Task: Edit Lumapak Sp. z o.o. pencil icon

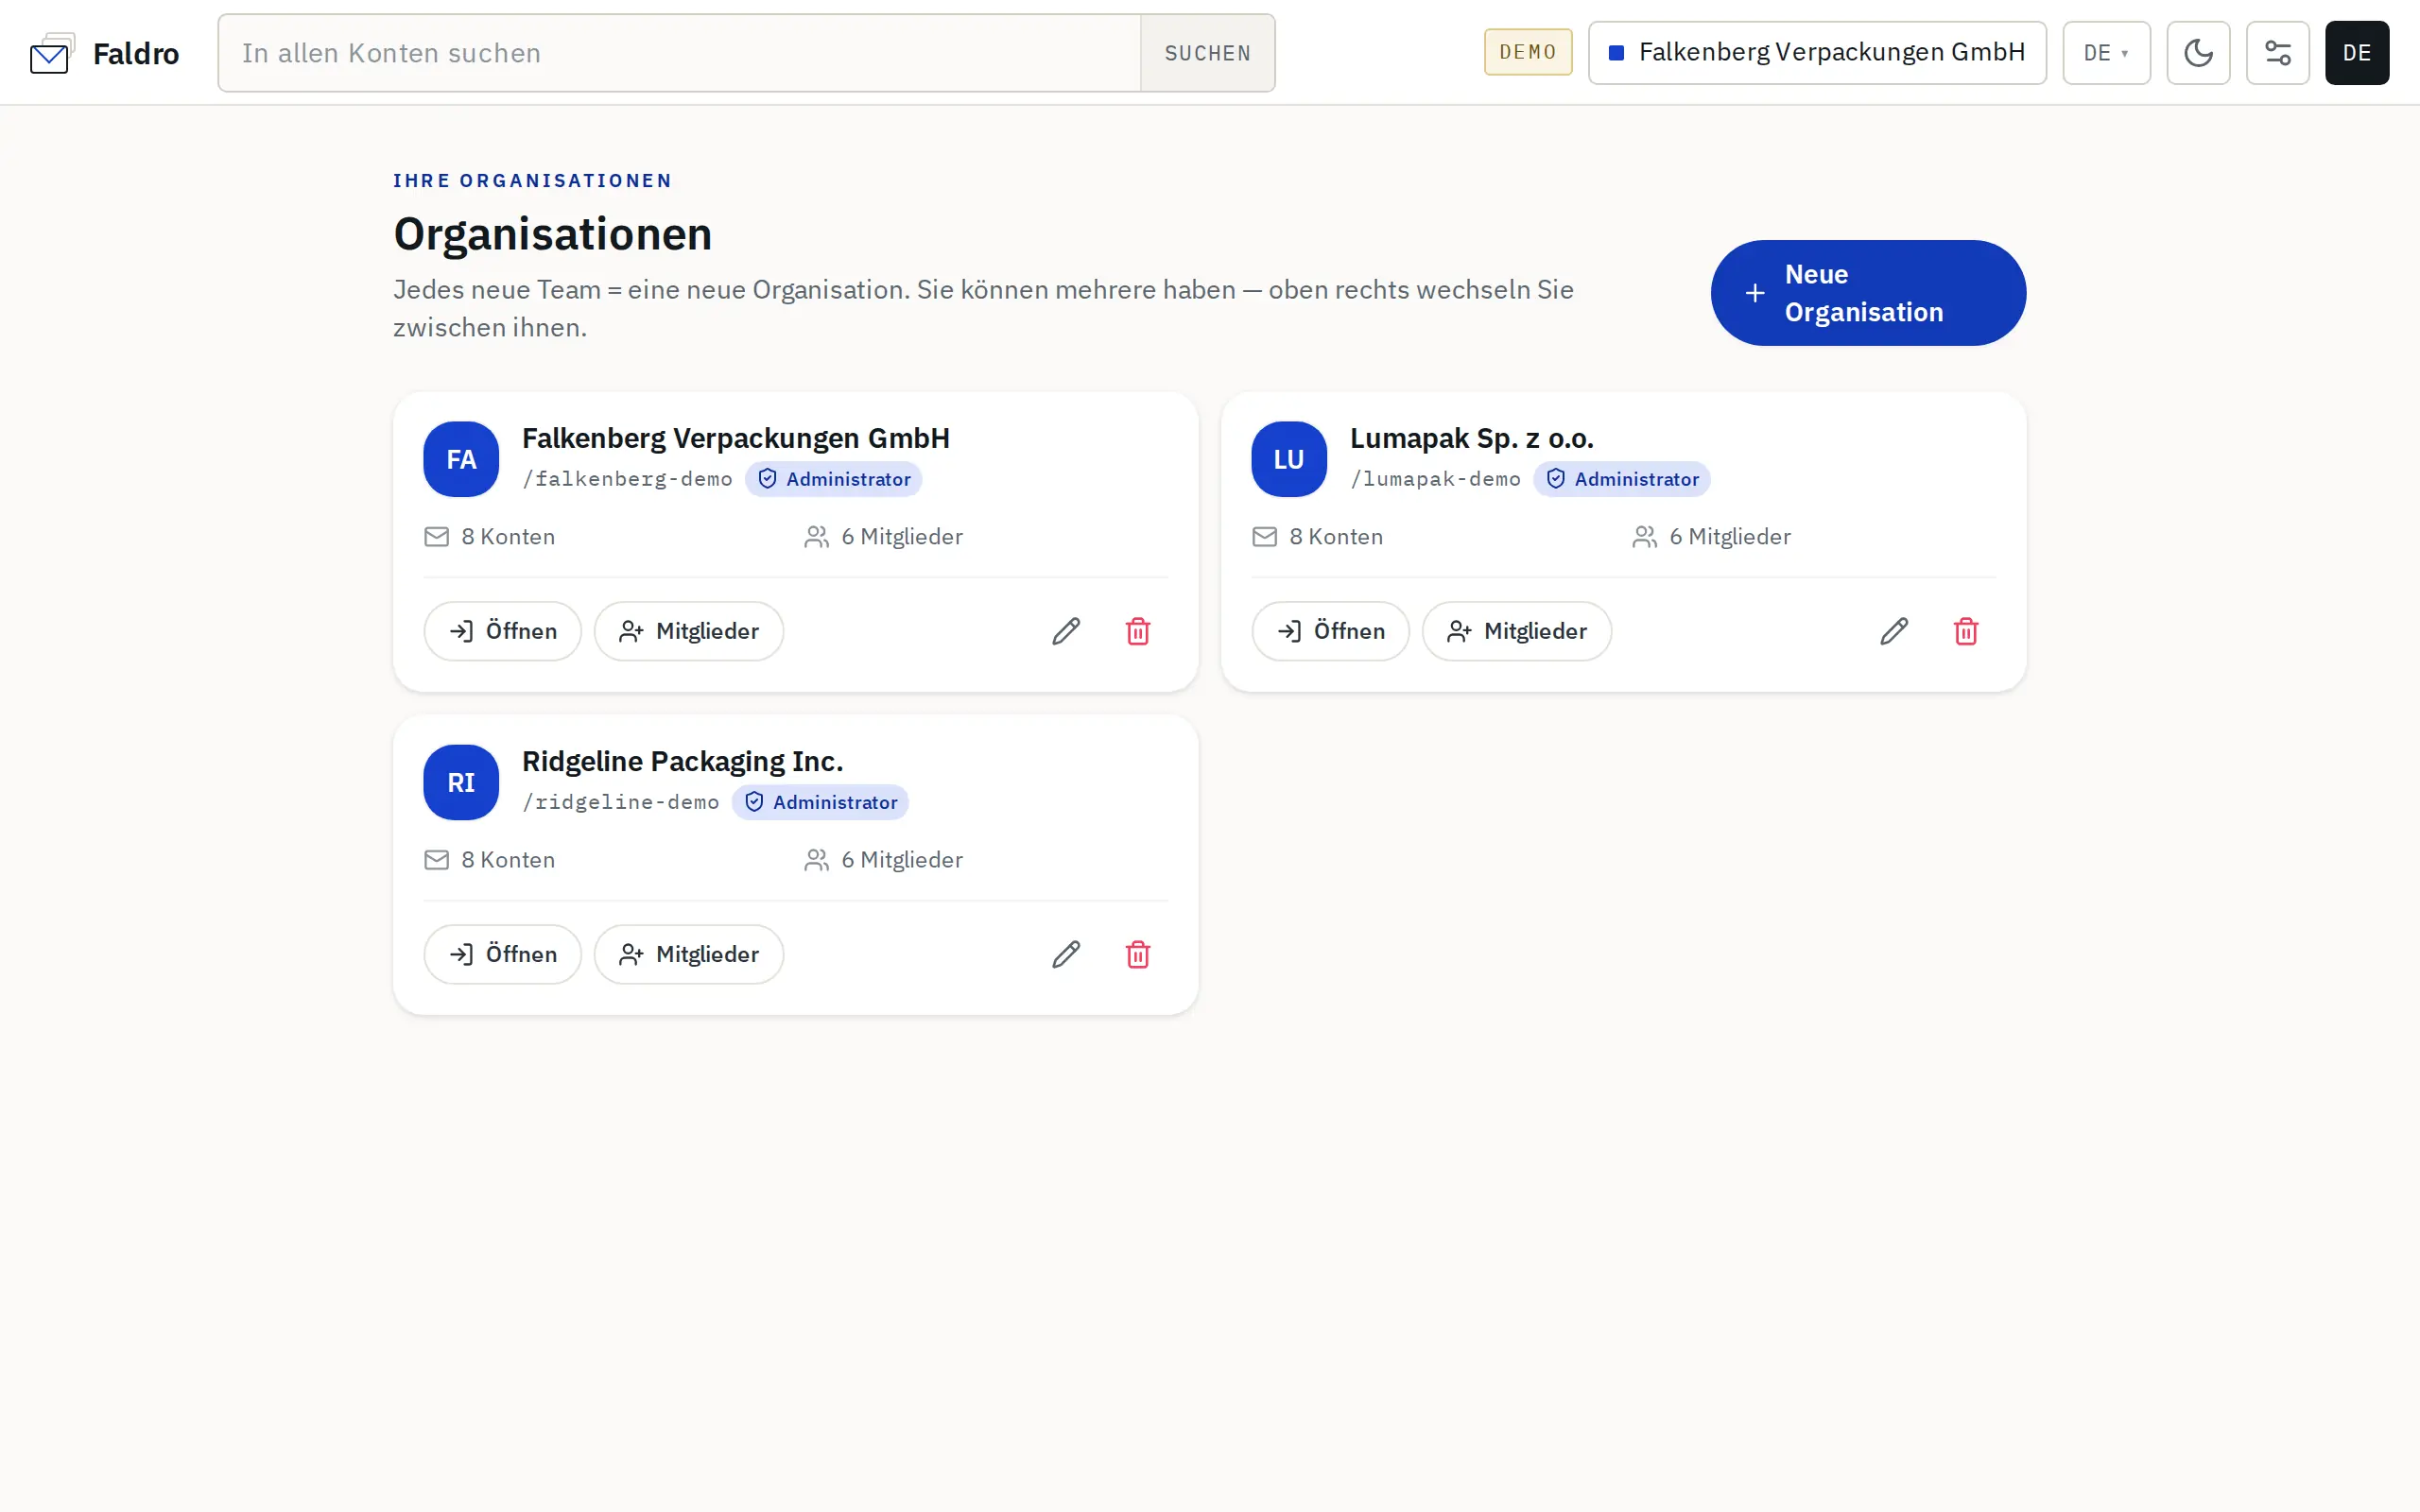Action: pyautogui.click(x=1894, y=631)
